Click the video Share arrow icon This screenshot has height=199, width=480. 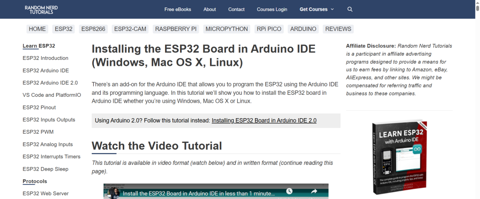[x=314, y=192]
